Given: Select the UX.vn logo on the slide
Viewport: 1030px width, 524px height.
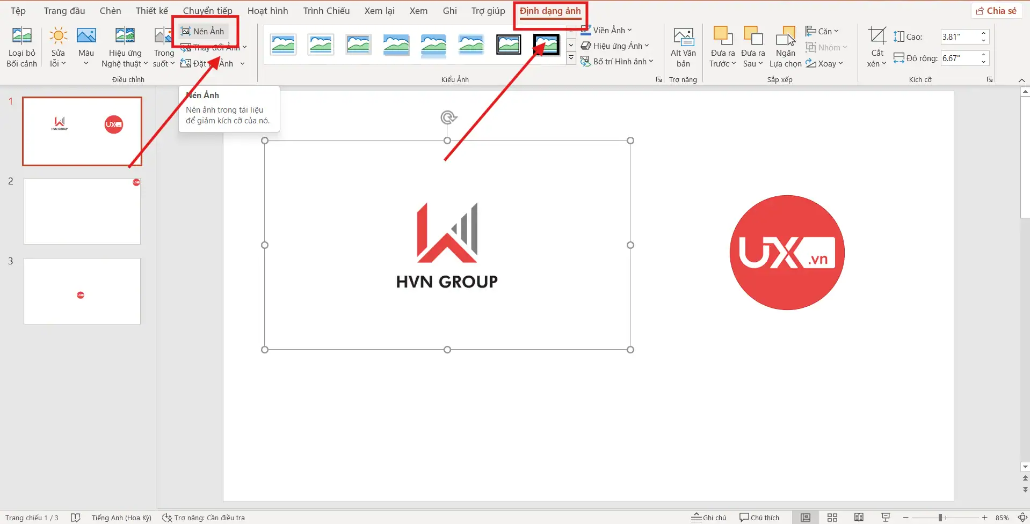Looking at the screenshot, I should pos(787,253).
